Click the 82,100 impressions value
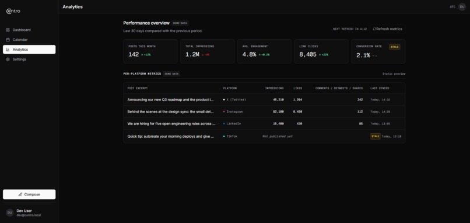Screen dimensions: 470x223 278,111
